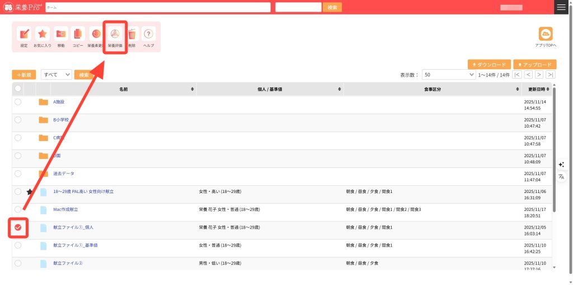The image size is (573, 285).
Task: Open the 表示数 50 dropdown
Action: (449, 74)
